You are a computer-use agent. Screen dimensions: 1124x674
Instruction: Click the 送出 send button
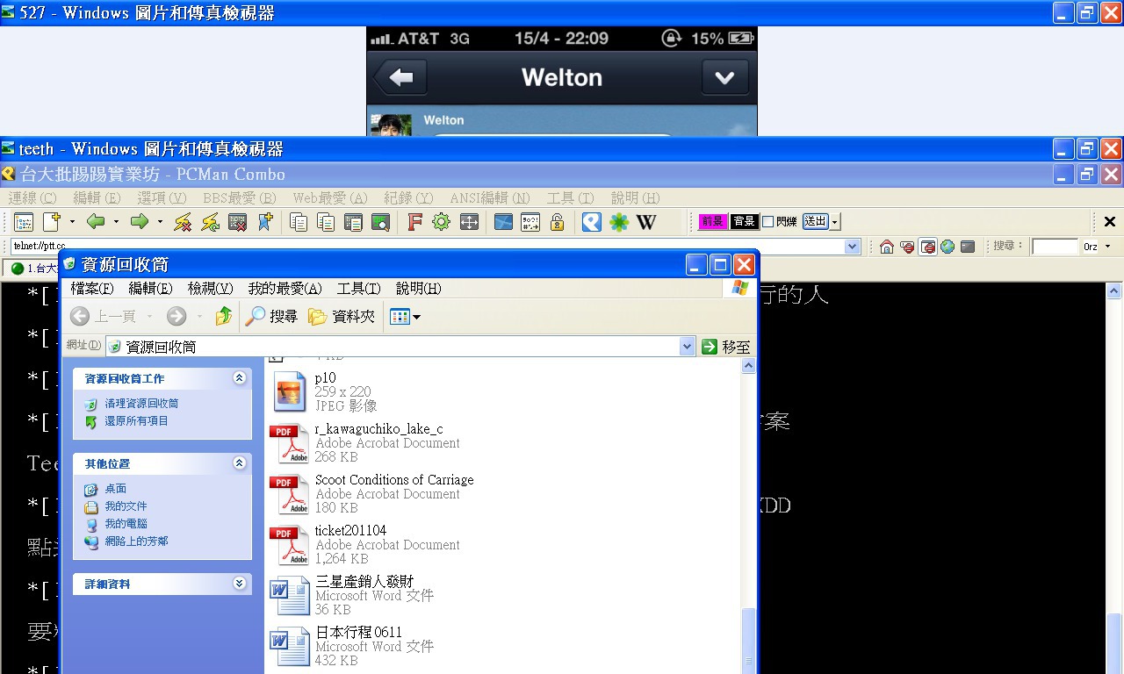point(815,221)
